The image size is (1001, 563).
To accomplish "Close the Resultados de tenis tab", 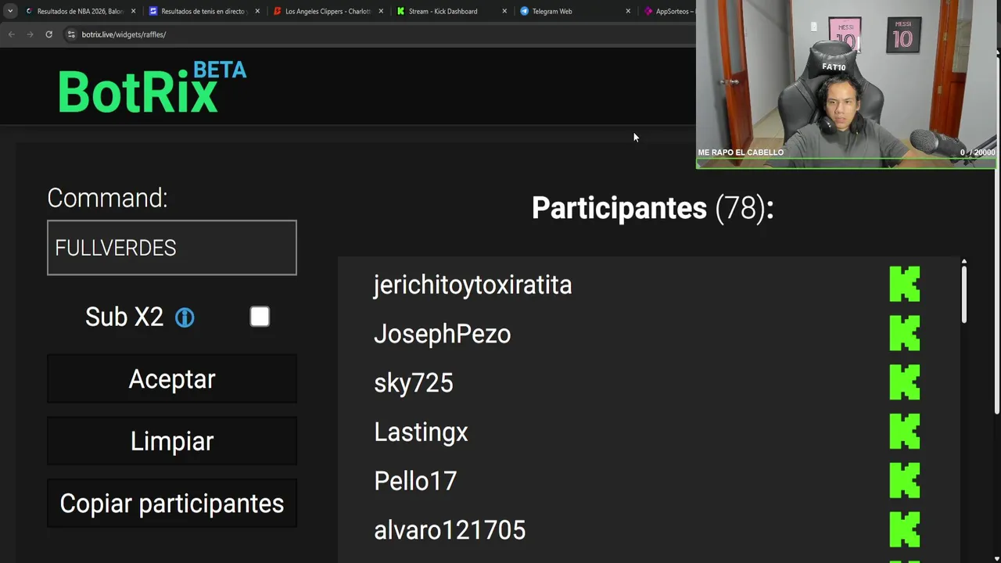I will coord(257,11).
